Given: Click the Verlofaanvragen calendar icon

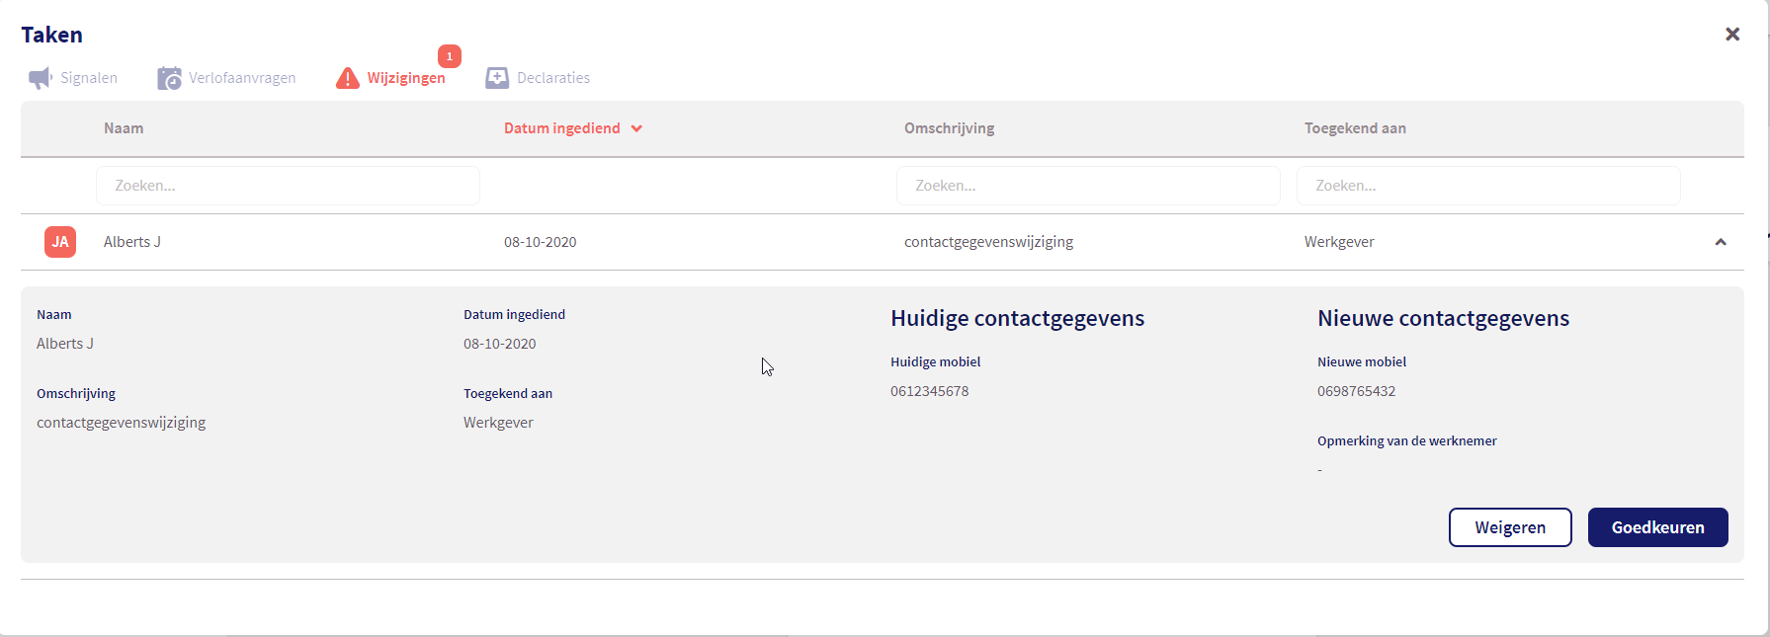Looking at the screenshot, I should coord(169,78).
